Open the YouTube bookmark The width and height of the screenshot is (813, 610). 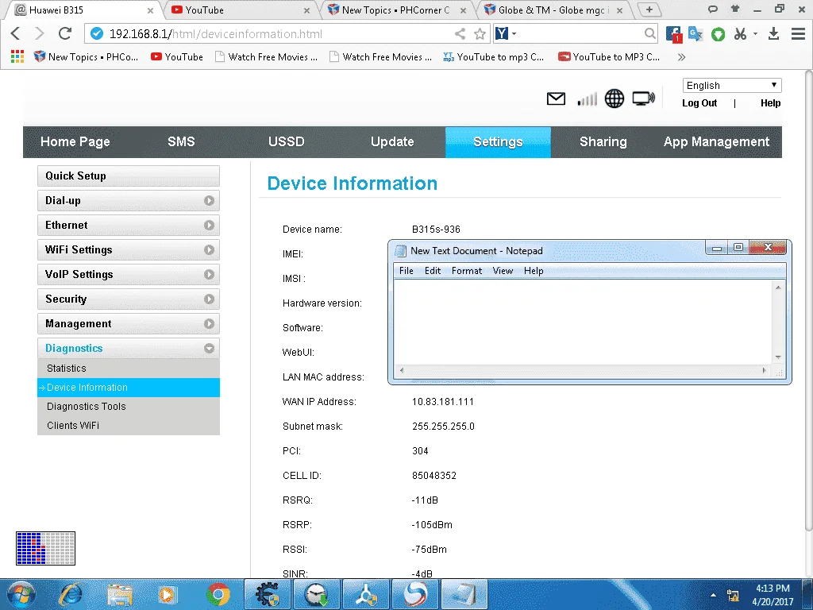pos(177,57)
